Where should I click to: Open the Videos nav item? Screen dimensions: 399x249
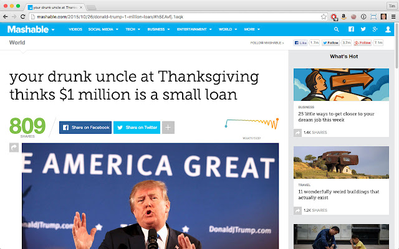click(75, 29)
